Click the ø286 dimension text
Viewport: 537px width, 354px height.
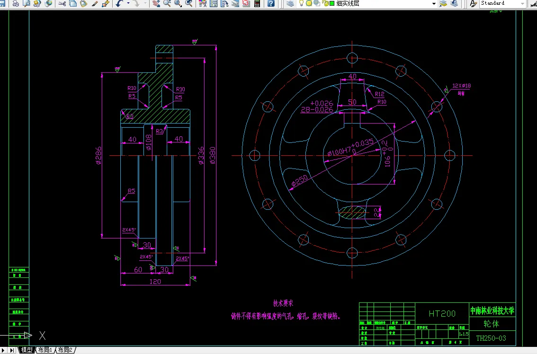98,155
